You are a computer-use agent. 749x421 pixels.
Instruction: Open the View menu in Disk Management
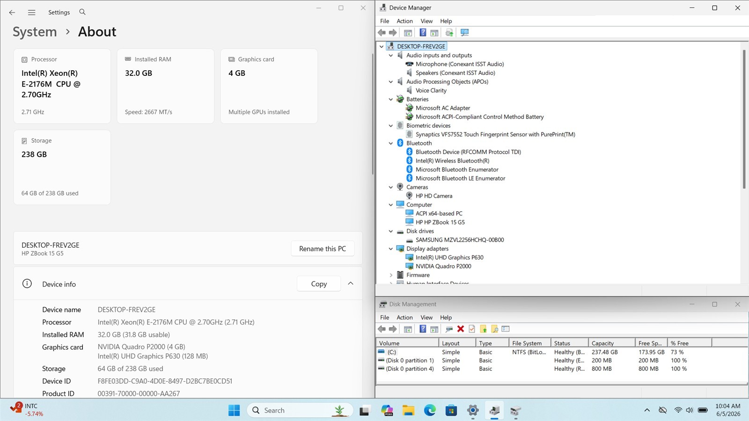coord(426,318)
